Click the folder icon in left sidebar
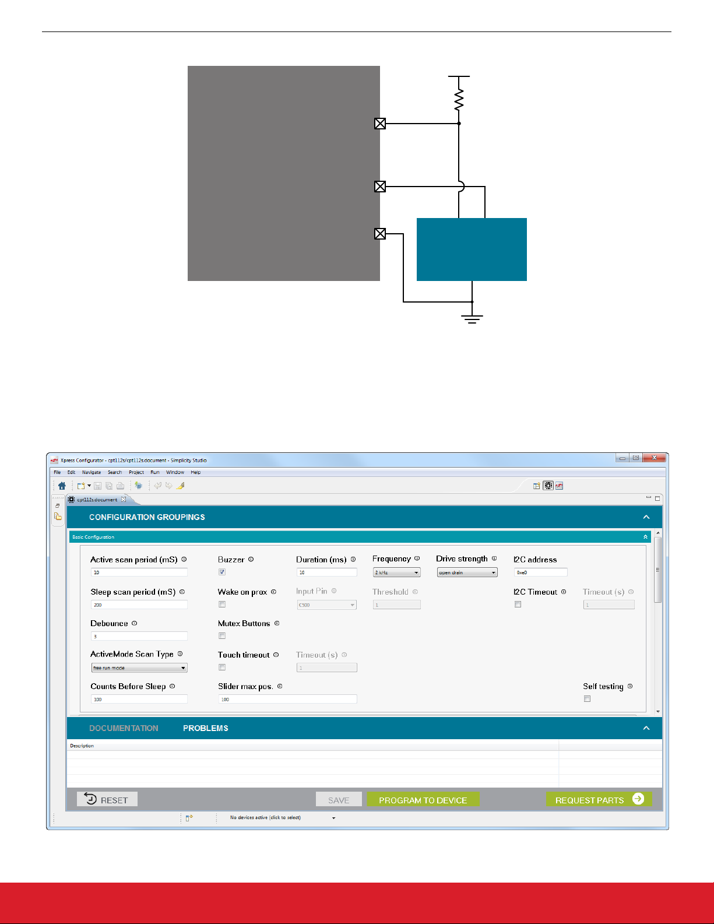 (x=58, y=517)
